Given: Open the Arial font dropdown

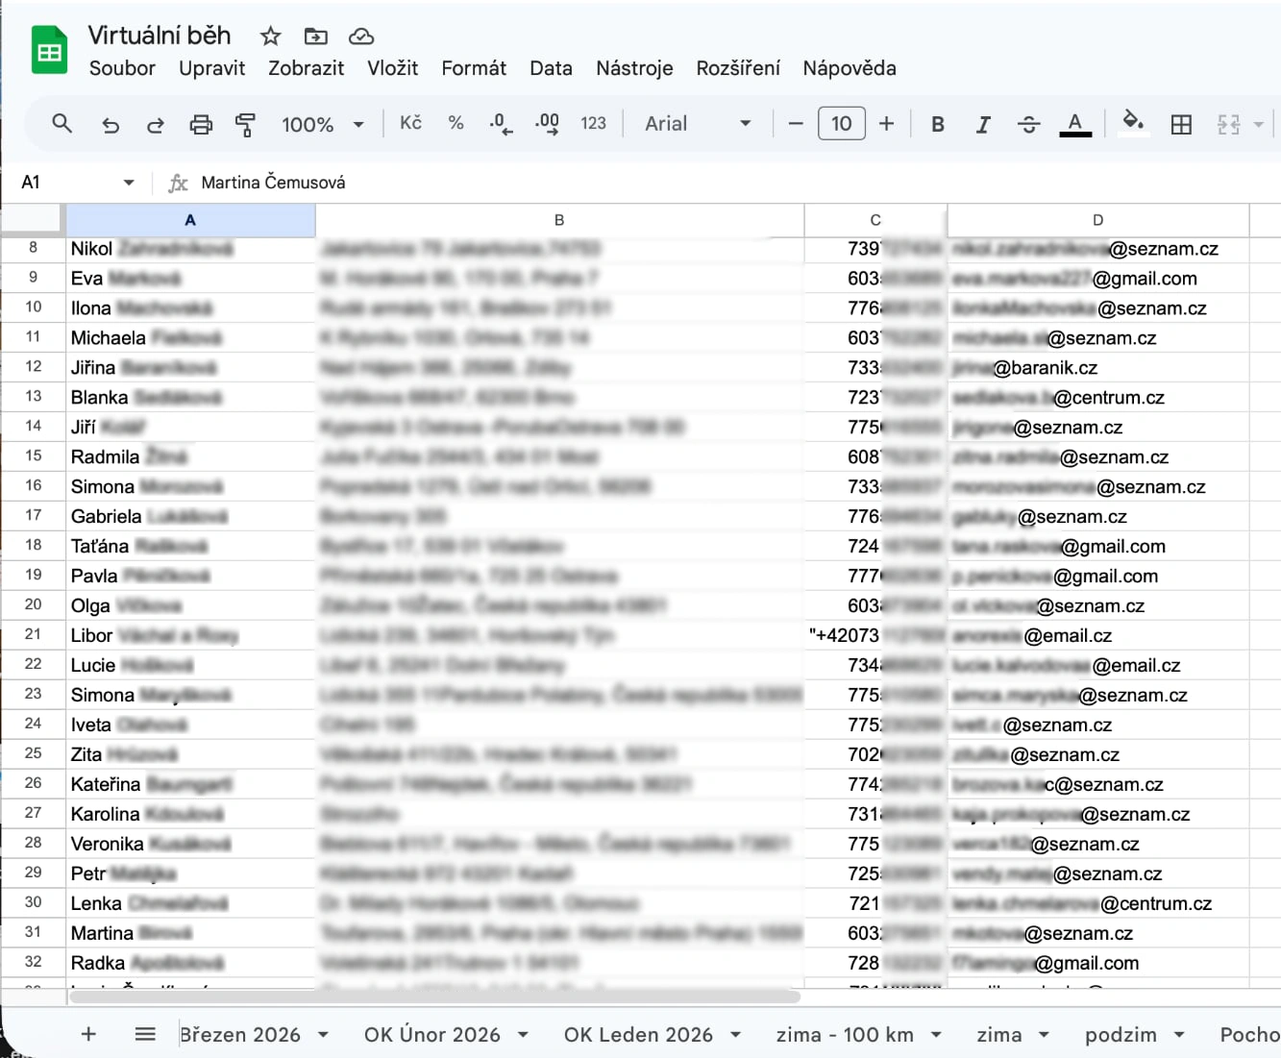Looking at the screenshot, I should point(698,123).
